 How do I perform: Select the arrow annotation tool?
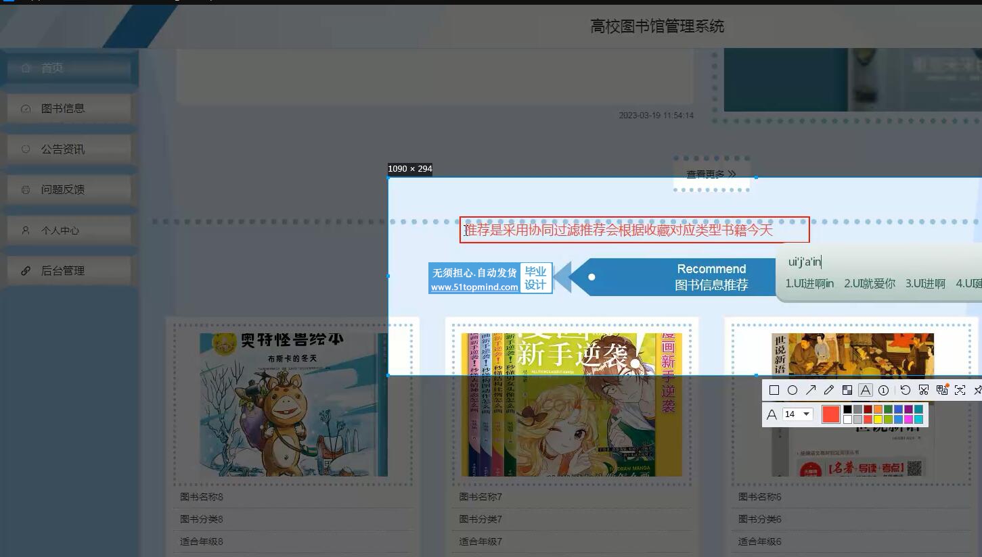[x=811, y=390]
